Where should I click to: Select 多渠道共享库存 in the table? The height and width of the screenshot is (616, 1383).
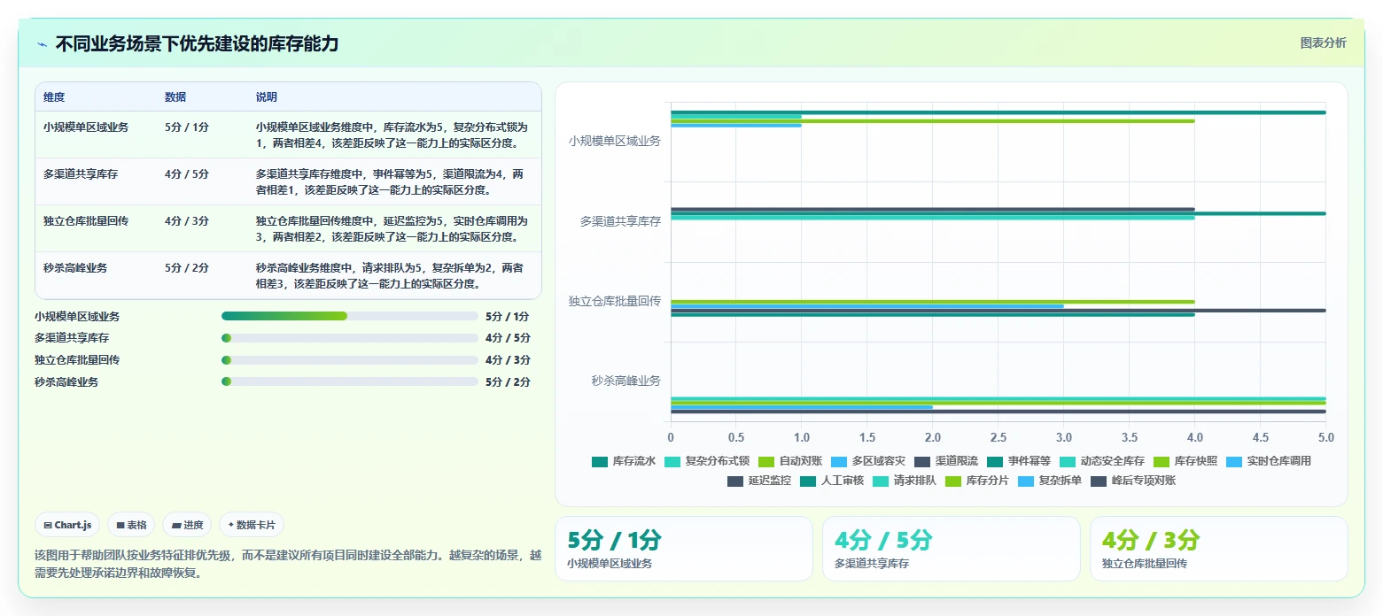81,174
